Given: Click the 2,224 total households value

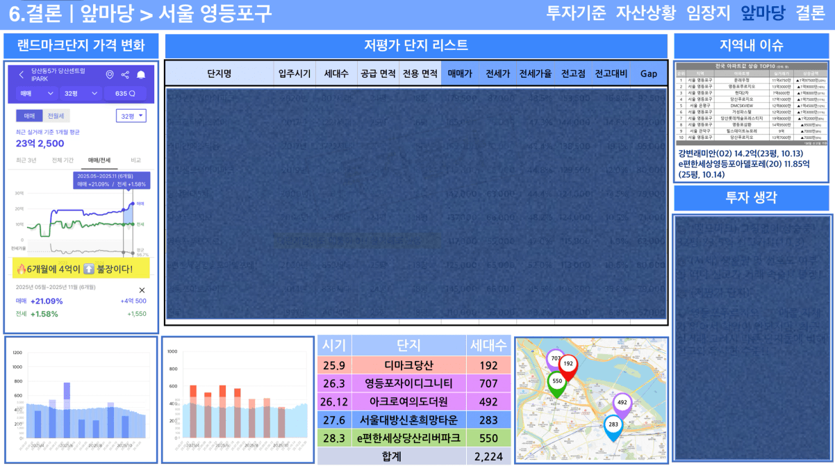Looking at the screenshot, I should point(488,456).
